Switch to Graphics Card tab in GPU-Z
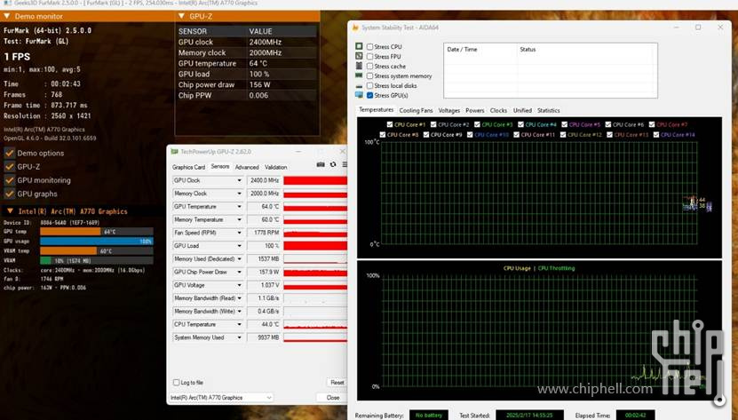This screenshot has width=738, height=420. pos(189,167)
